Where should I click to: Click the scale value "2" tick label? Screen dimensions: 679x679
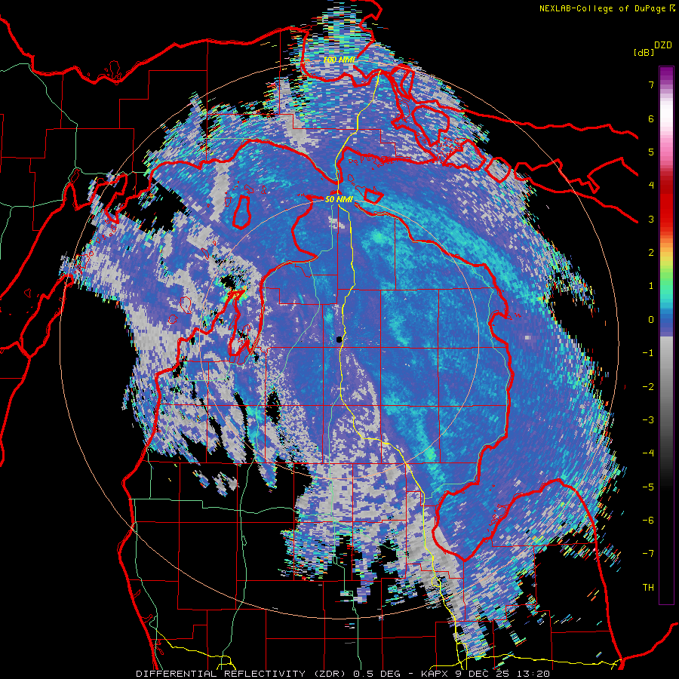[651, 253]
